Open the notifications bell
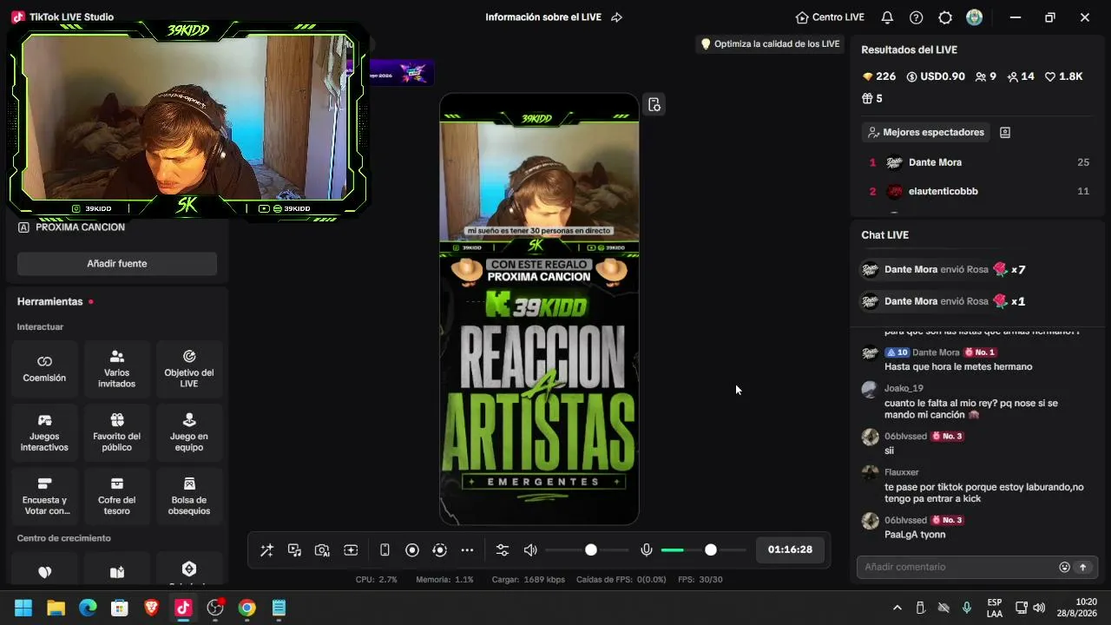The image size is (1111, 625). (x=887, y=17)
